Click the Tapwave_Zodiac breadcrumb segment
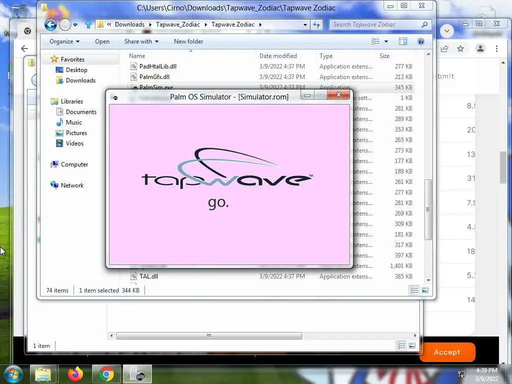 tap(178, 24)
